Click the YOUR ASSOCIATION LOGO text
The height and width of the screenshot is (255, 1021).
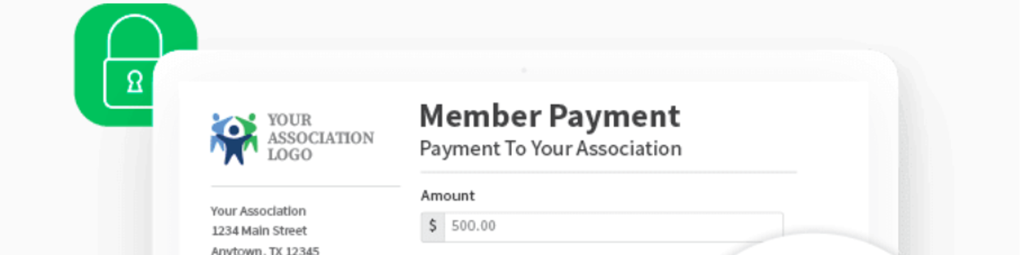[x=320, y=137]
